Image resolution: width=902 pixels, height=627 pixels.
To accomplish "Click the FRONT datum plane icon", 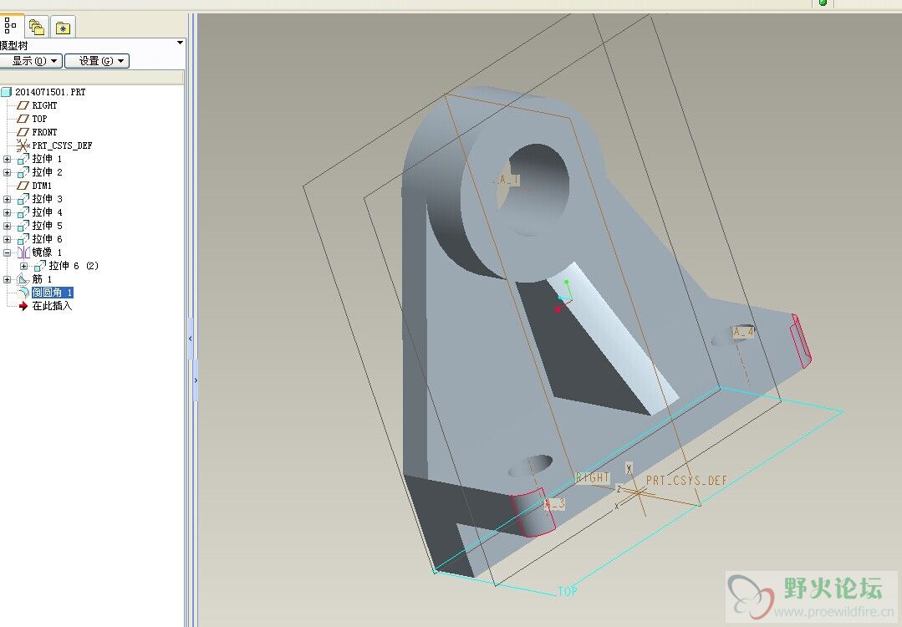I will (x=23, y=132).
